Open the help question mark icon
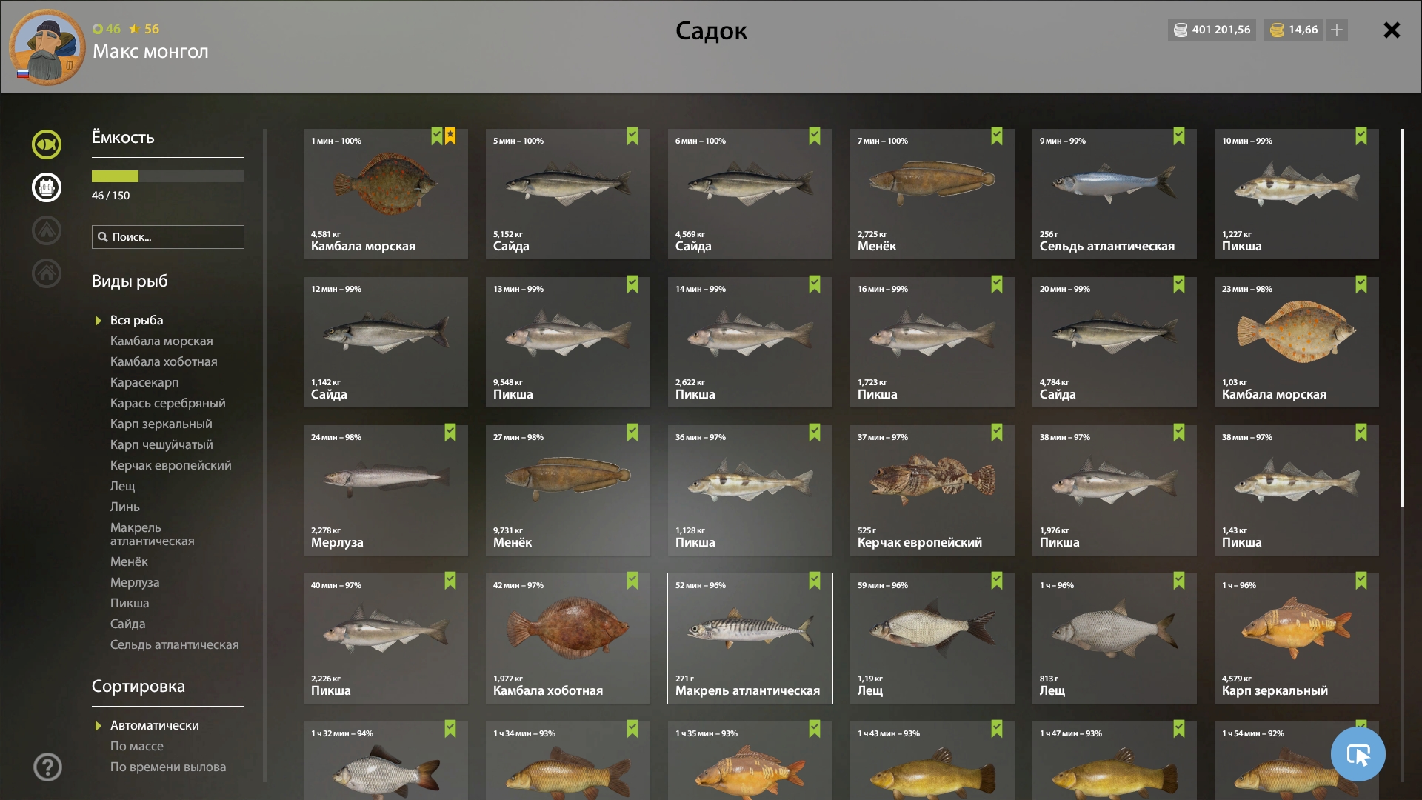This screenshot has height=800, width=1422. [x=47, y=767]
